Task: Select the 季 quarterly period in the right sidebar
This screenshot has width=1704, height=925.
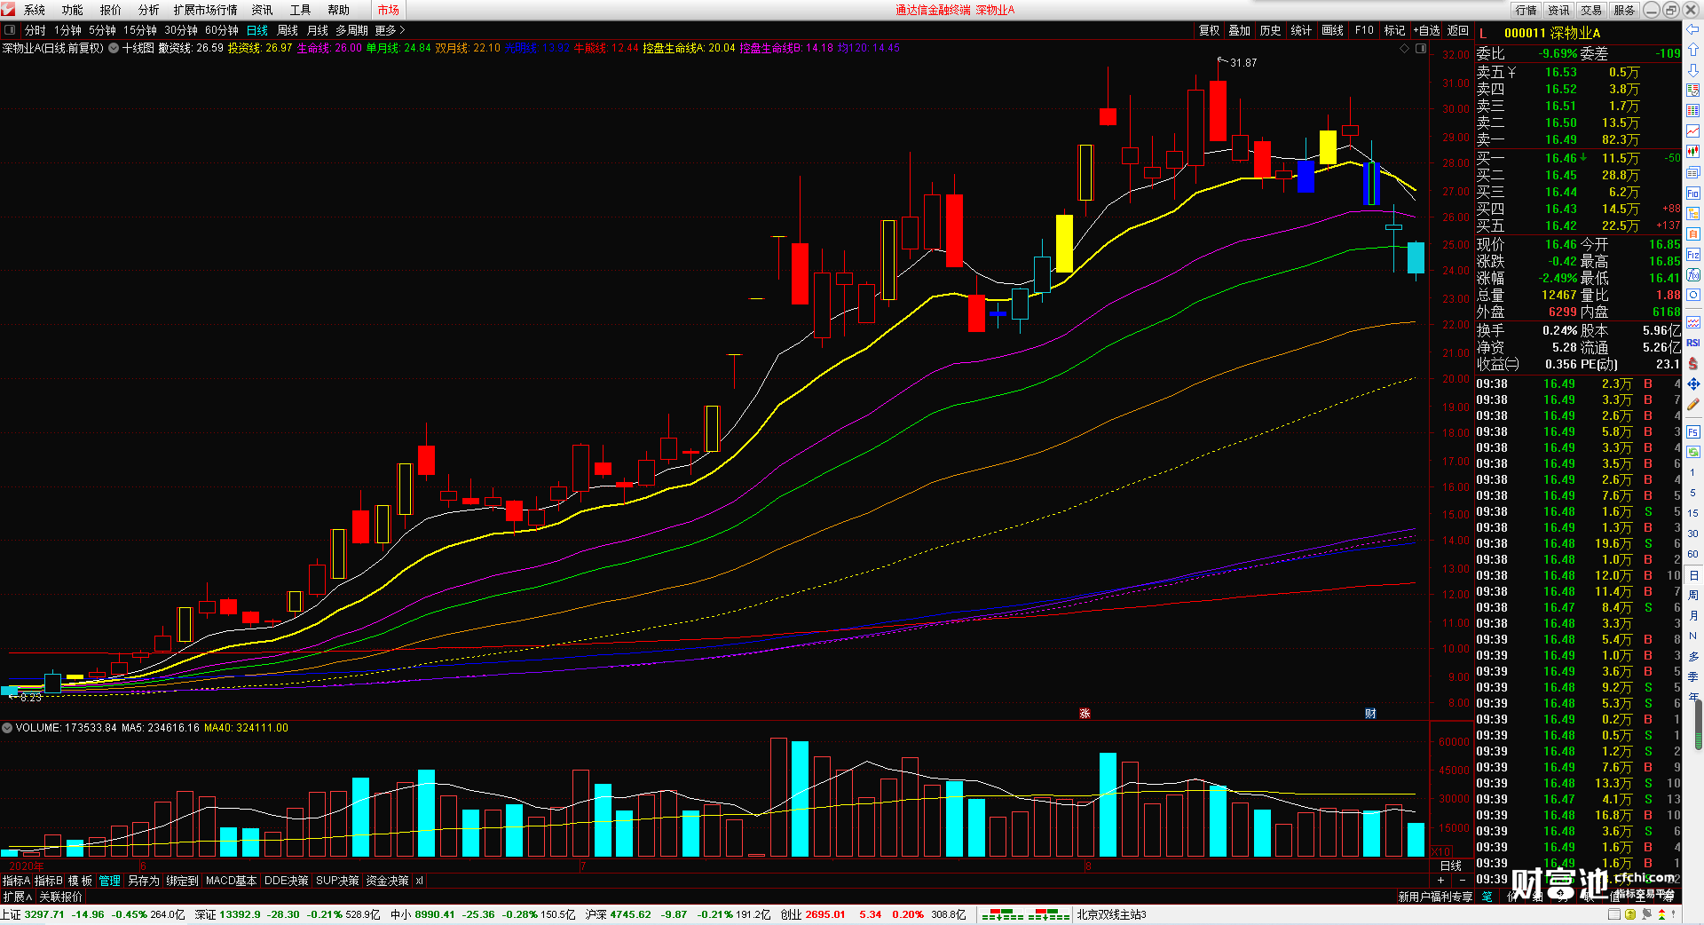Action: (1692, 676)
